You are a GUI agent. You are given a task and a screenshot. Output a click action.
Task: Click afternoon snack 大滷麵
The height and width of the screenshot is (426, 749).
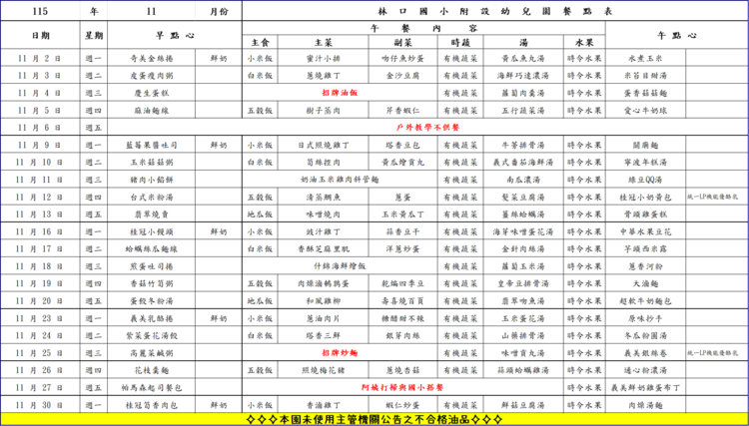[645, 283]
